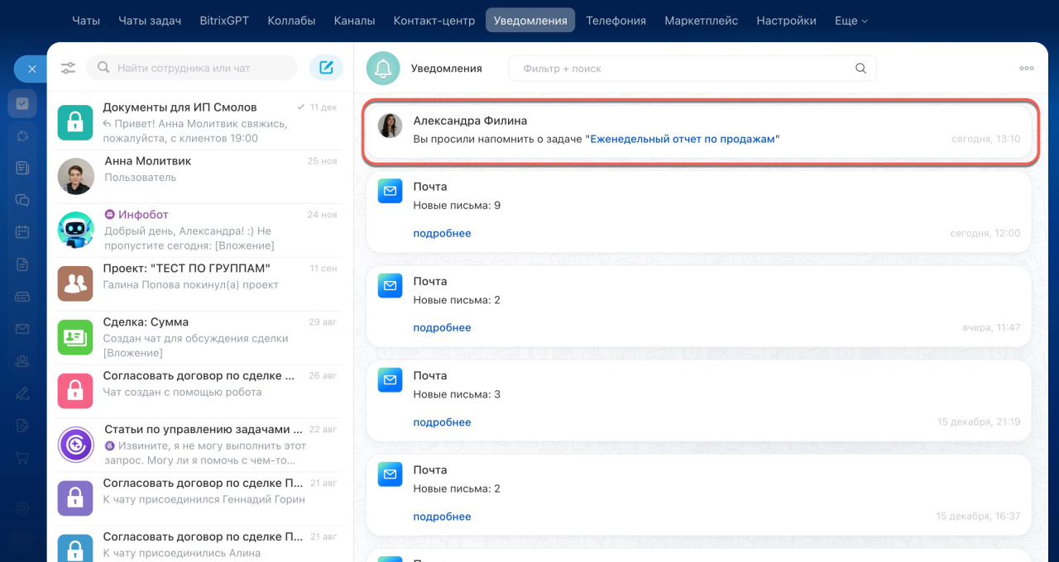This screenshot has height=562, width=1059.
Task: Open mail envelope icon in left sidebar
Action: [x=22, y=329]
